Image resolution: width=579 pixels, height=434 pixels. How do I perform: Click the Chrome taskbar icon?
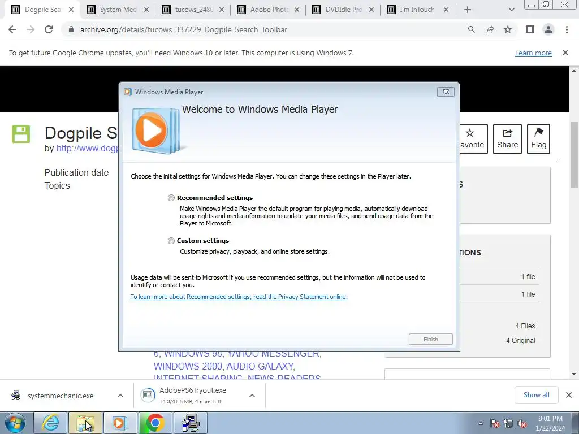tap(155, 423)
